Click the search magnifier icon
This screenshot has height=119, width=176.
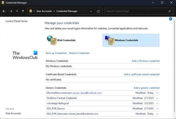(170, 11)
